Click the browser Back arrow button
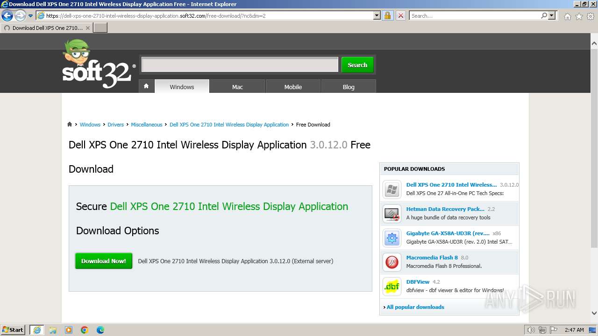598x336 pixels. click(7, 15)
